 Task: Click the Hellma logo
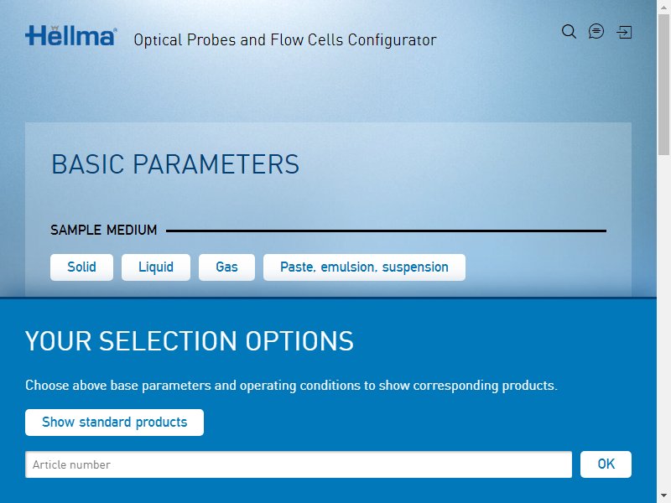[x=71, y=35]
